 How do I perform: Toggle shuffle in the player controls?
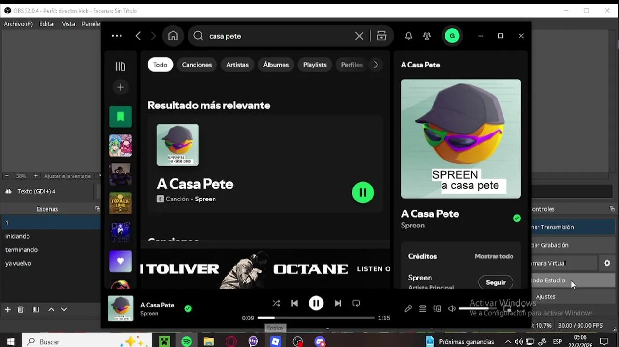(276, 303)
